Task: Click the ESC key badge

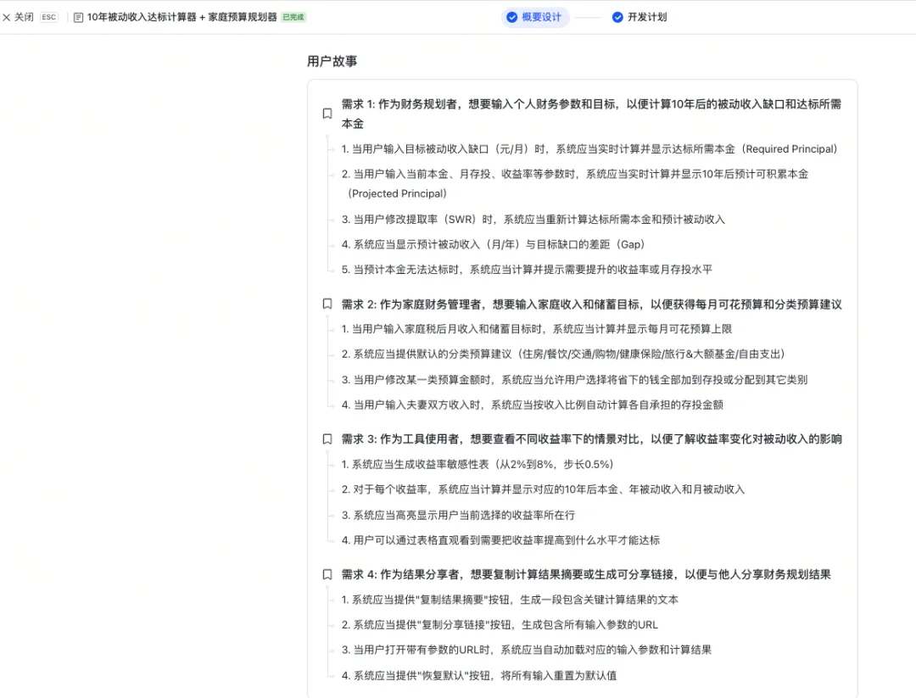Action: pos(49,18)
